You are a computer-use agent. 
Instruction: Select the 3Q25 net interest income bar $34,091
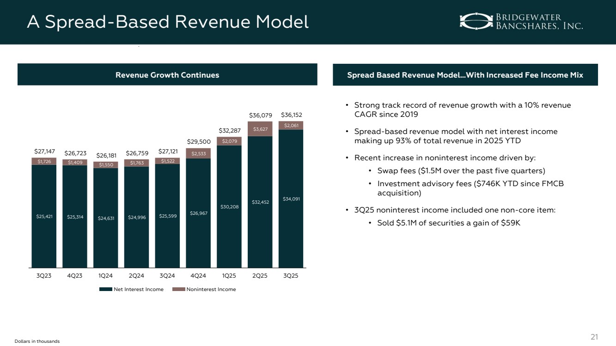[x=291, y=199]
